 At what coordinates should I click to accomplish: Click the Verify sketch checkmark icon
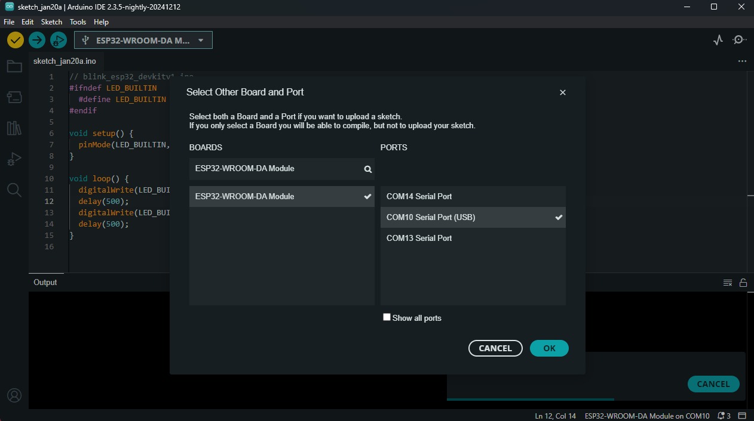tap(16, 40)
